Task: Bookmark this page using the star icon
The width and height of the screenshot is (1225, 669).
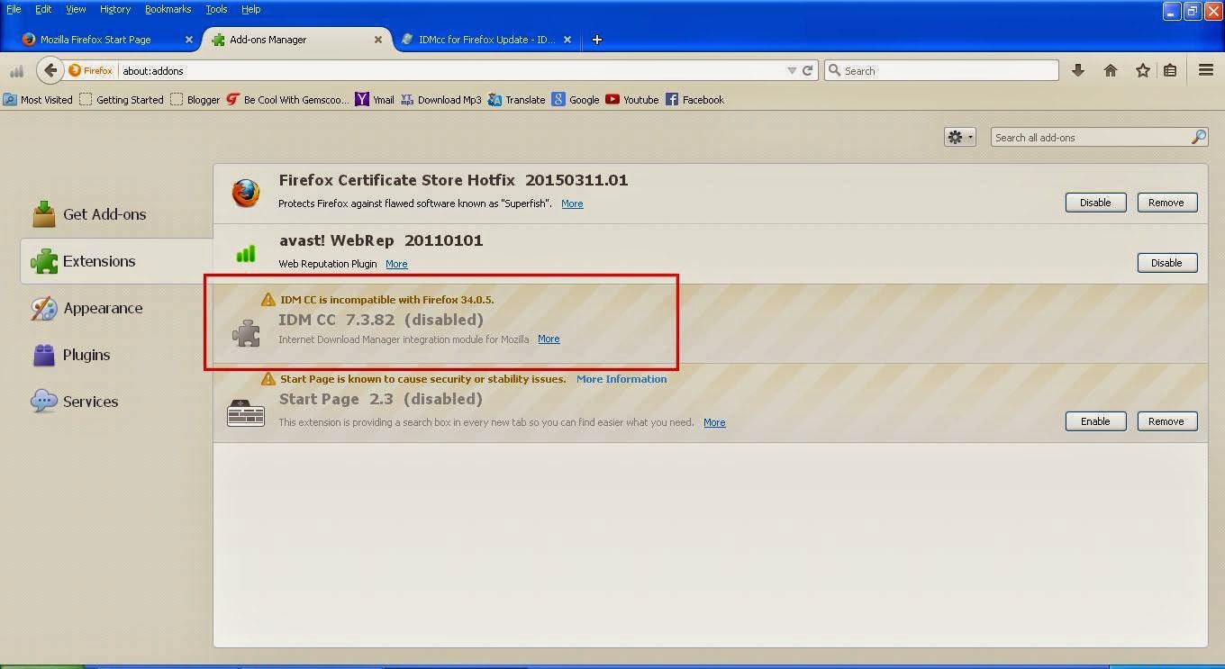Action: (x=1142, y=69)
